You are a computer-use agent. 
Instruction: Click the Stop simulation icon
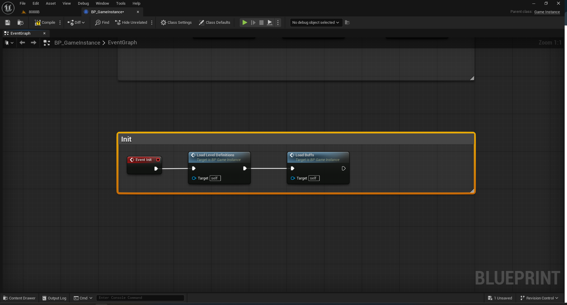(261, 23)
